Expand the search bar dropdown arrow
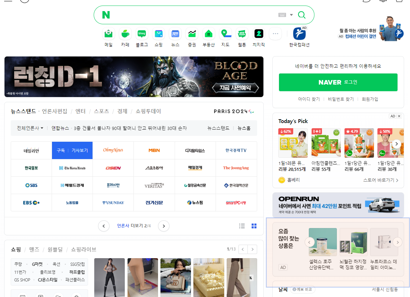 point(291,15)
